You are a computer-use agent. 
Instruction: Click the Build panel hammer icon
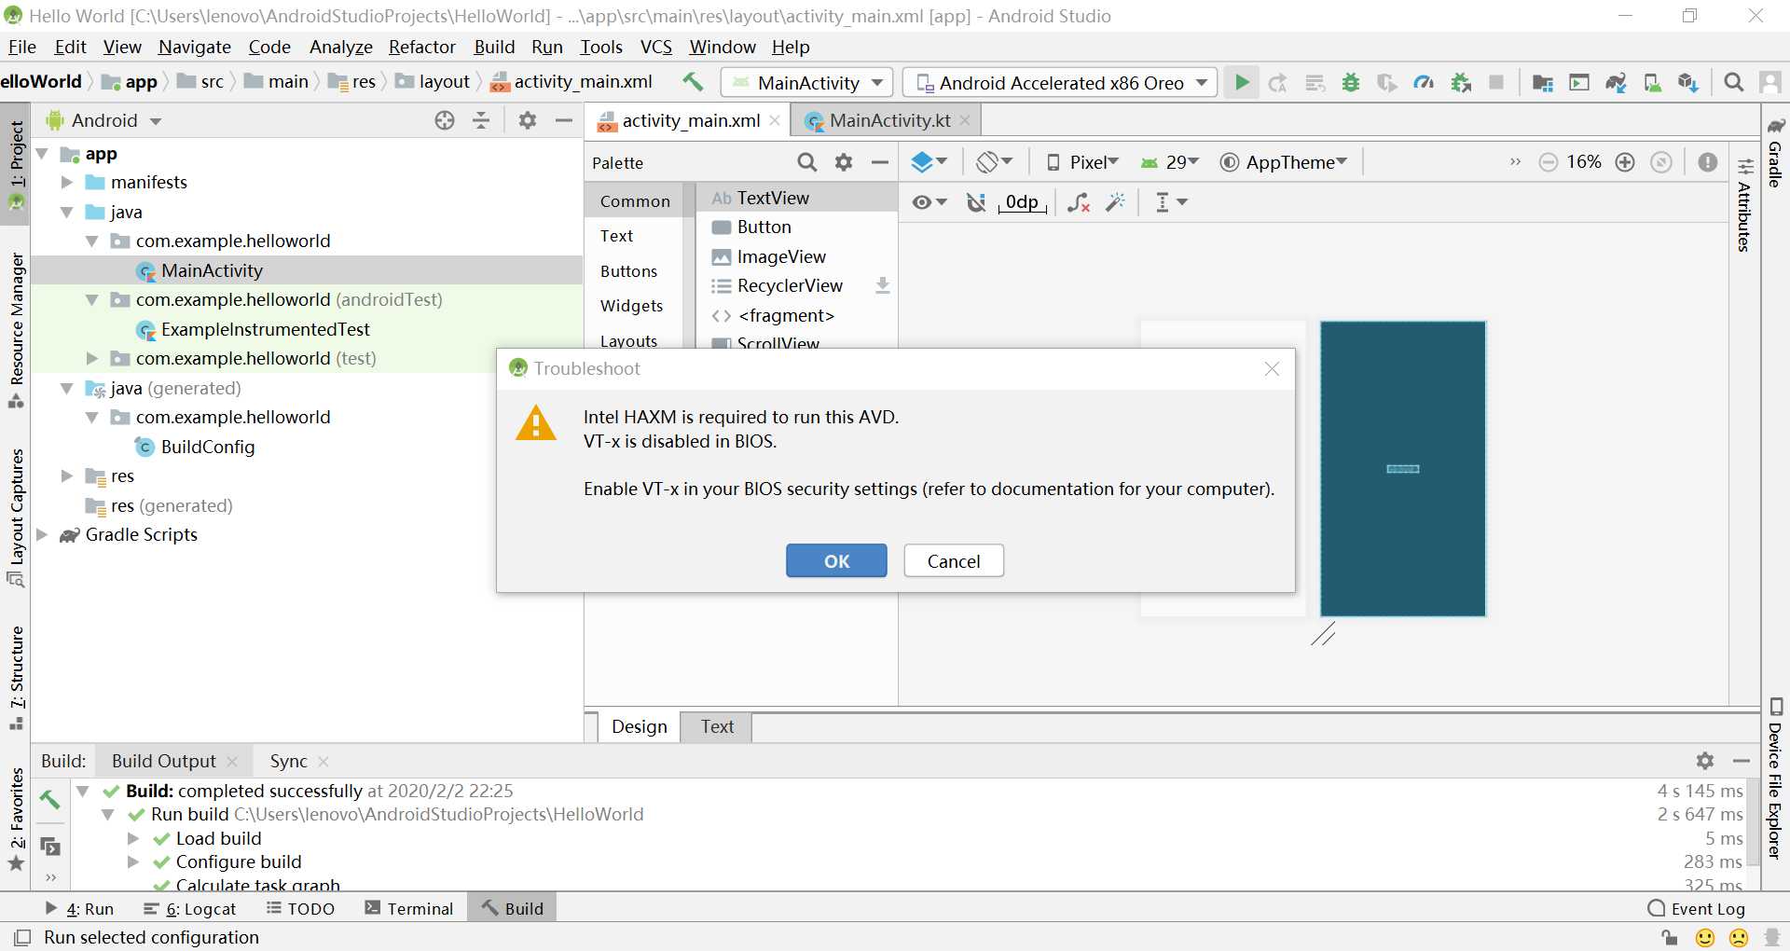49,799
